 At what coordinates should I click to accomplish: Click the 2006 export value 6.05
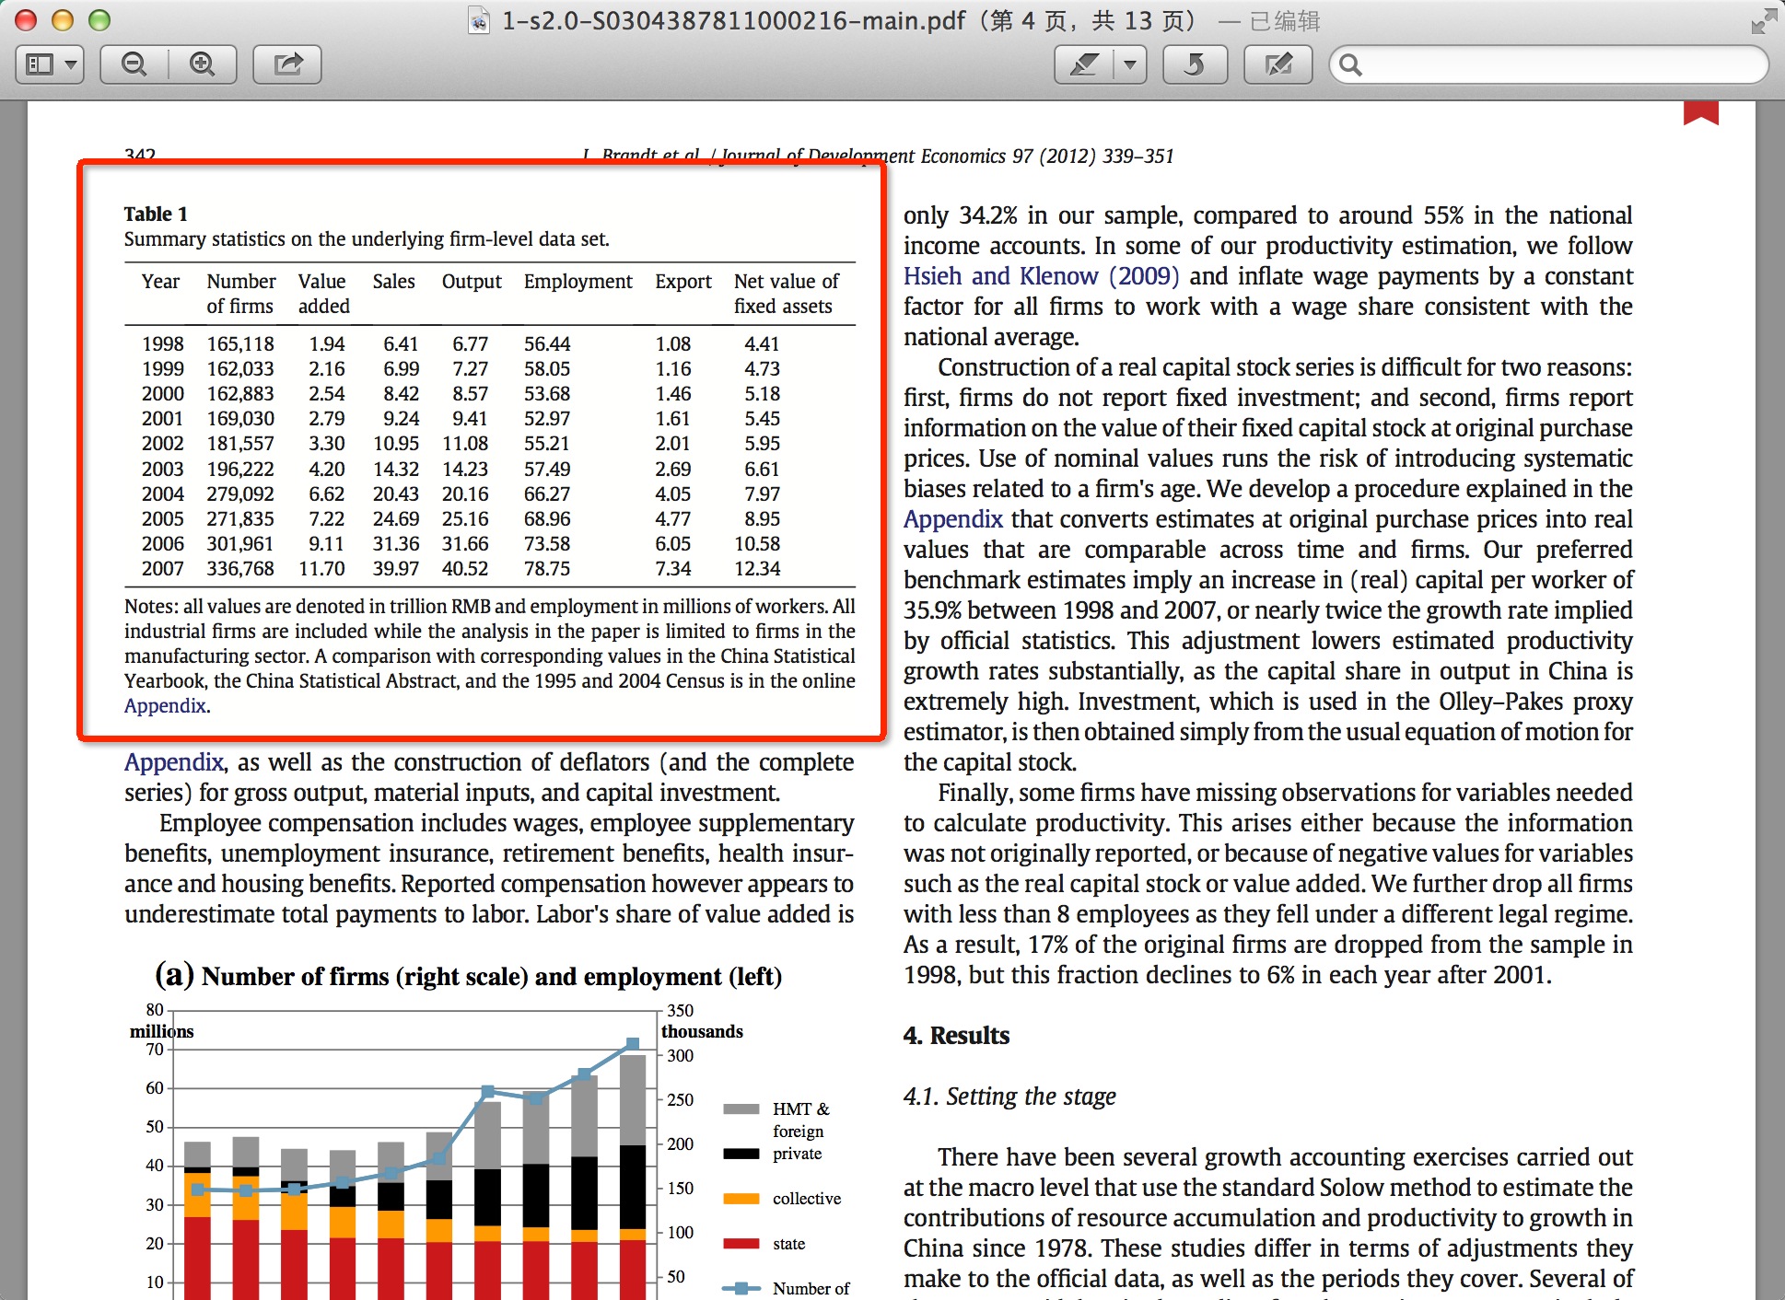tap(673, 544)
